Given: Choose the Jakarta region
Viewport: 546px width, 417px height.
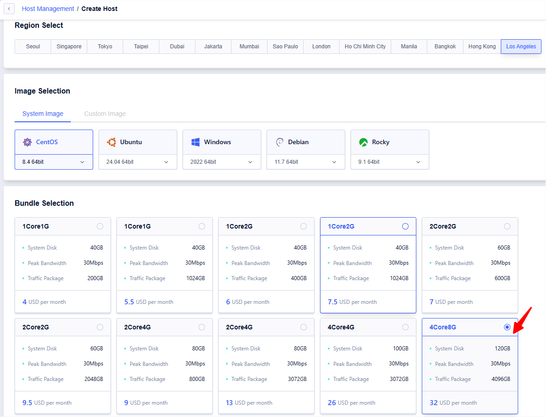Looking at the screenshot, I should tap(213, 47).
